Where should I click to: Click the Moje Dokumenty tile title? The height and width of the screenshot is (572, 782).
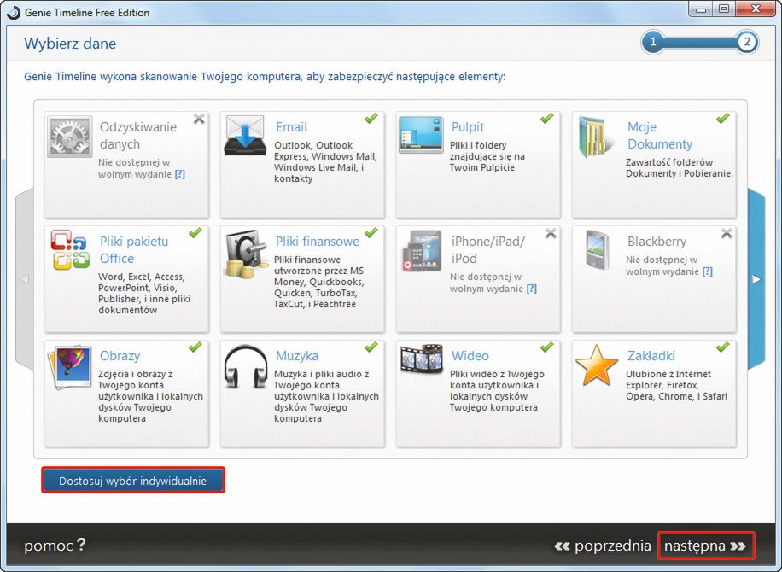pyautogui.click(x=660, y=136)
